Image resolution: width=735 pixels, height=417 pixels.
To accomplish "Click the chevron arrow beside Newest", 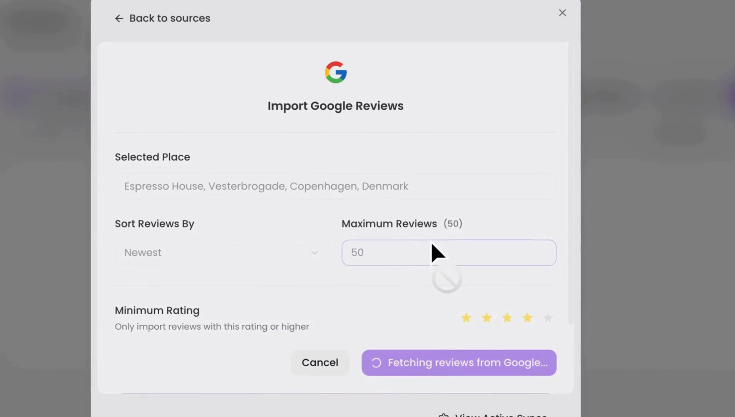I will pyautogui.click(x=314, y=253).
